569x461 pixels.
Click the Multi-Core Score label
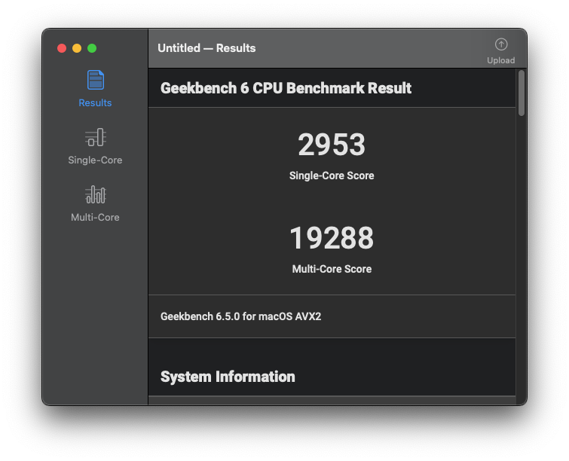332,269
